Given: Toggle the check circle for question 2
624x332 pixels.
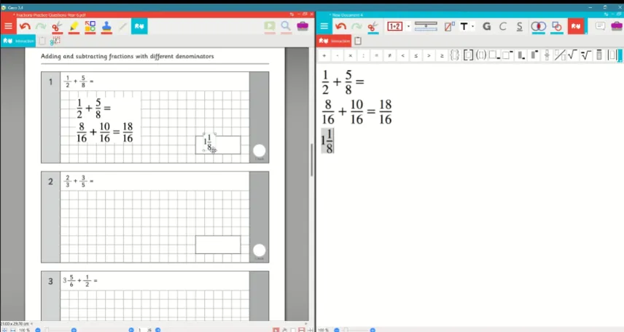Looking at the screenshot, I should (259, 250).
